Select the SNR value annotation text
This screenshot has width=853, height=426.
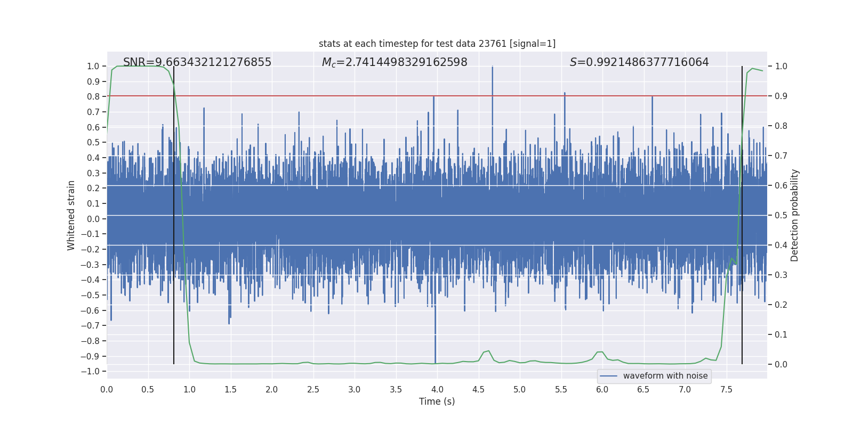(197, 62)
